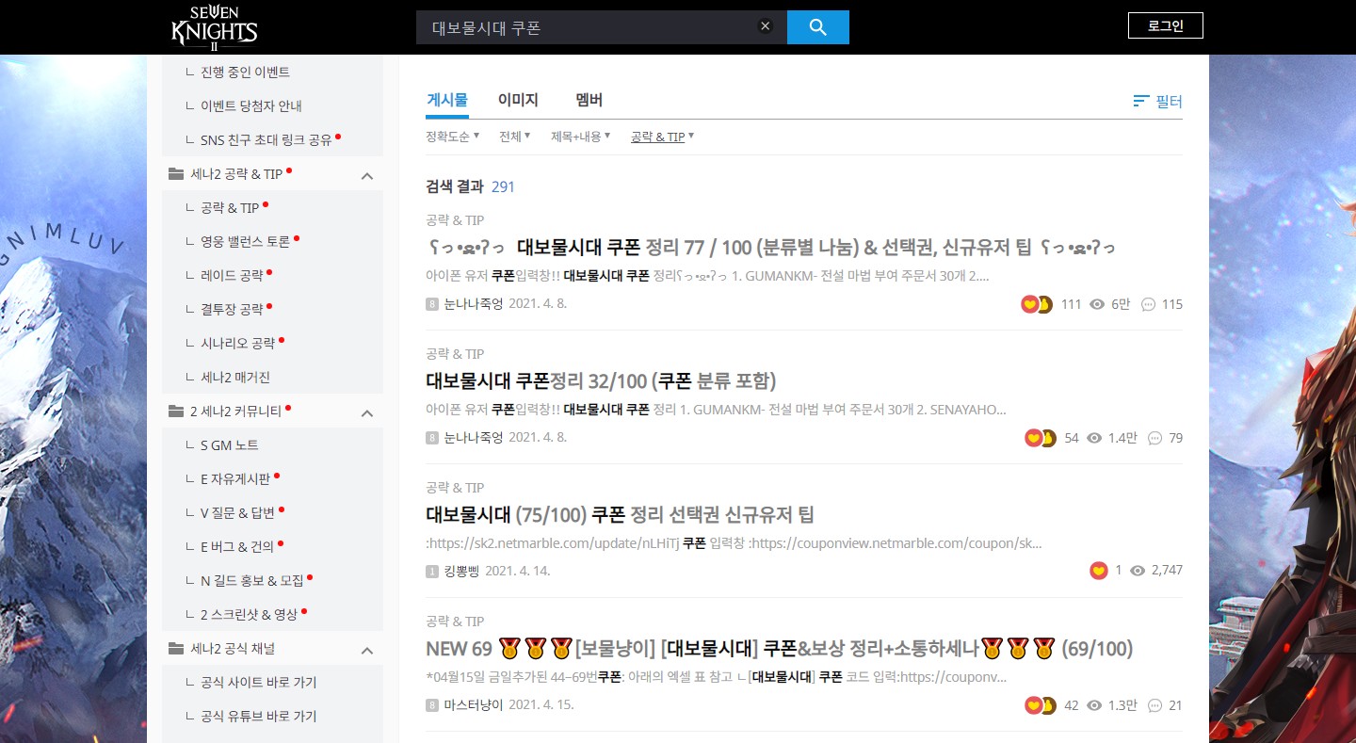Open the 공략 & TIP board dropdown
Image resolution: width=1356 pixels, height=743 pixels.
[x=662, y=137]
